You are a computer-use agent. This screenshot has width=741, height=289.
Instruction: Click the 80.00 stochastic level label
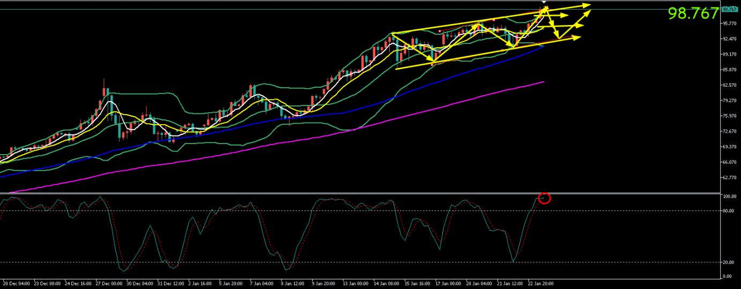(728, 210)
